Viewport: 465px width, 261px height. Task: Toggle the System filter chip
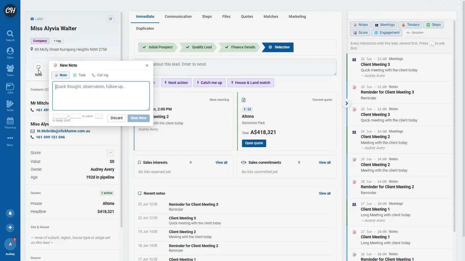[x=415, y=33]
